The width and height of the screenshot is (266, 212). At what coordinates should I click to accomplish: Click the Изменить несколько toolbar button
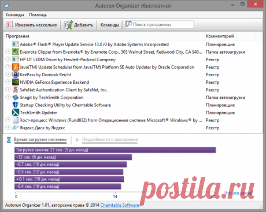click(32, 25)
